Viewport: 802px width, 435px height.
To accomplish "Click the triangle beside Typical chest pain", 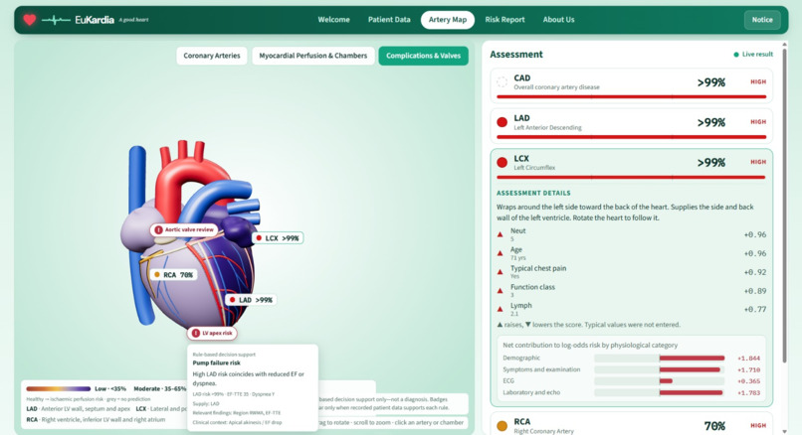I will (x=501, y=272).
